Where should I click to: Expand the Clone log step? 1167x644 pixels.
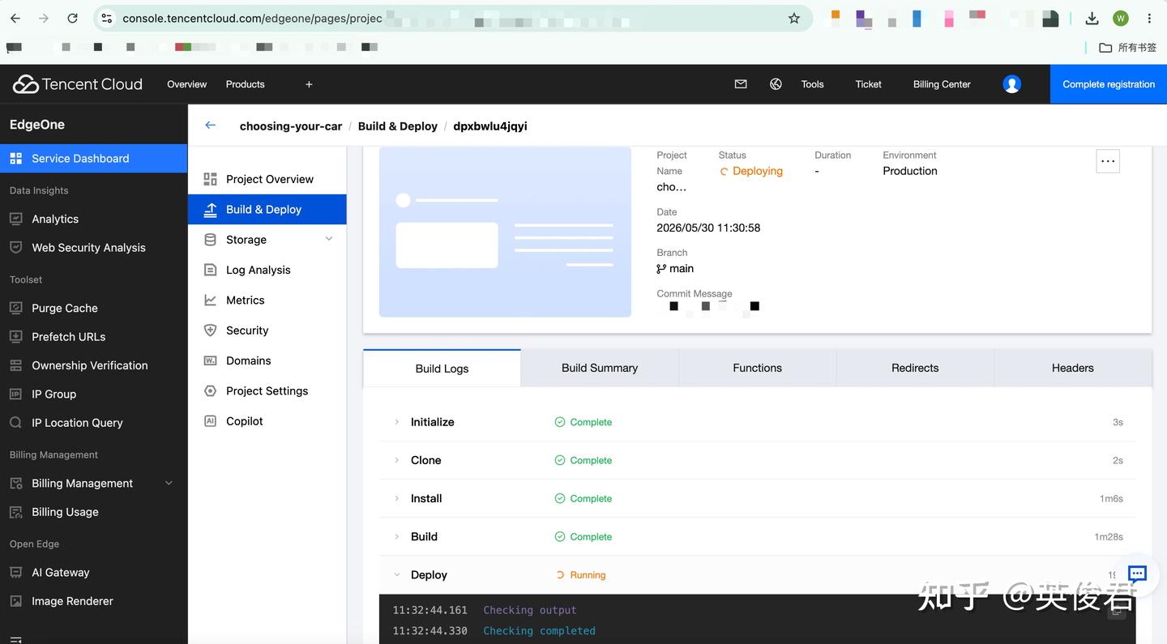pos(396,460)
